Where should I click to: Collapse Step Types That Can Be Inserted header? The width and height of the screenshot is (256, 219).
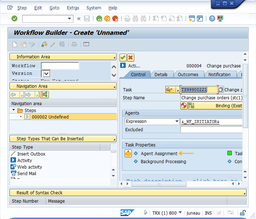click(x=63, y=139)
